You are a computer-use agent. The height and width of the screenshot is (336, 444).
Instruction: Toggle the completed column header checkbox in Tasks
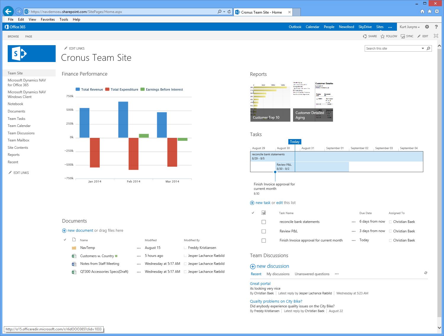point(264,213)
